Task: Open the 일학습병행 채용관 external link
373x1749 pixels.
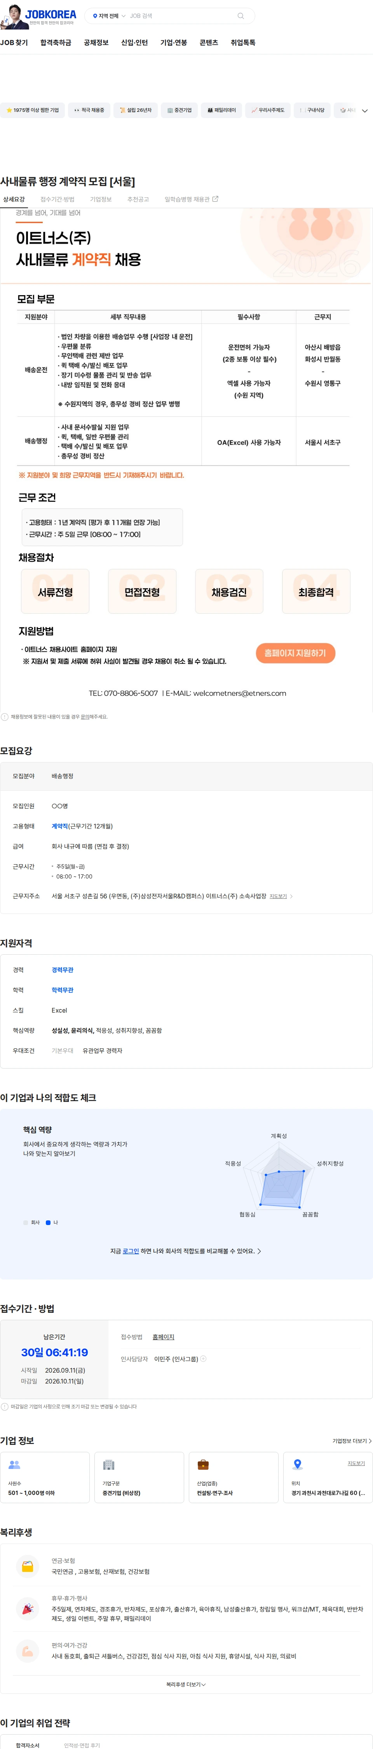Action: (x=192, y=200)
